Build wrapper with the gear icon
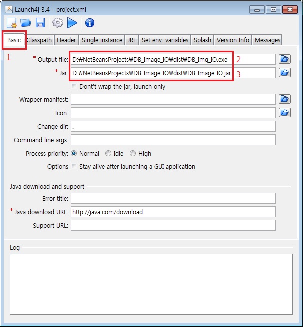Viewport: 303px width, 327px height. point(57,23)
